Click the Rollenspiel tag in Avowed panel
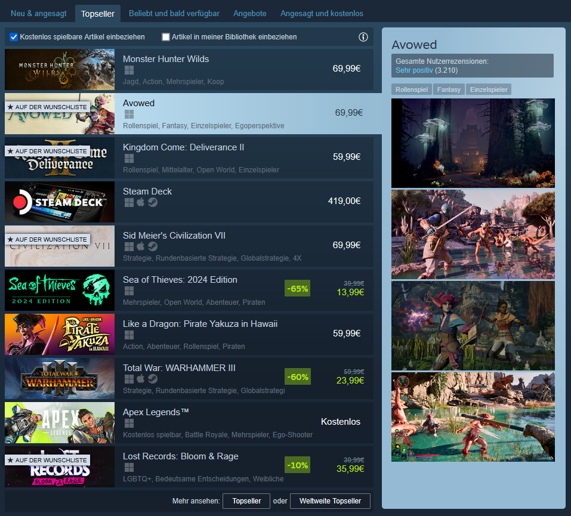Viewport: 571px width, 516px height. pos(412,89)
